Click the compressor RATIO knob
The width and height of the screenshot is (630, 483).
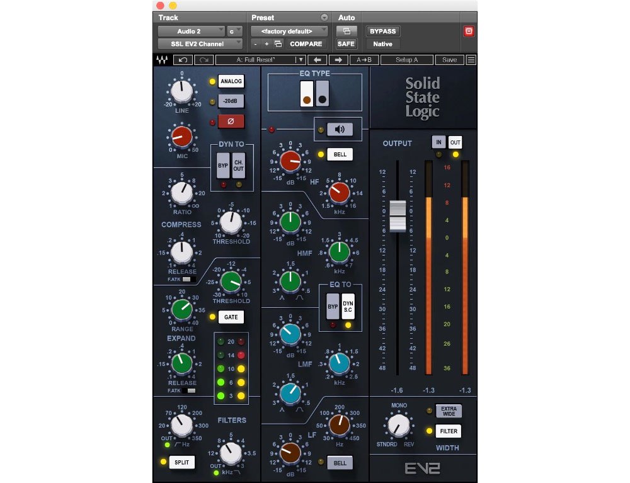coord(181,193)
